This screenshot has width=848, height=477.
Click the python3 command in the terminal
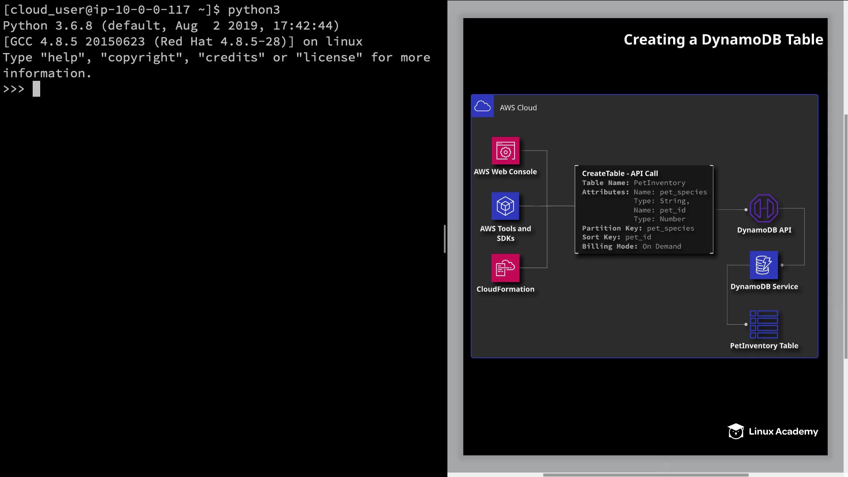(x=254, y=10)
